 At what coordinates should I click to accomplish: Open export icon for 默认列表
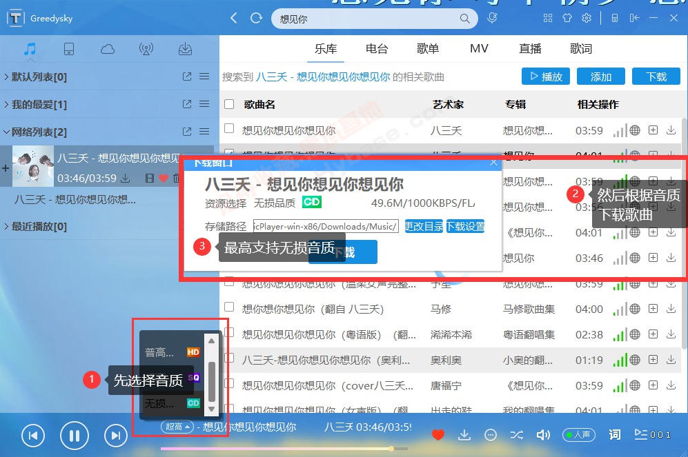tap(187, 77)
